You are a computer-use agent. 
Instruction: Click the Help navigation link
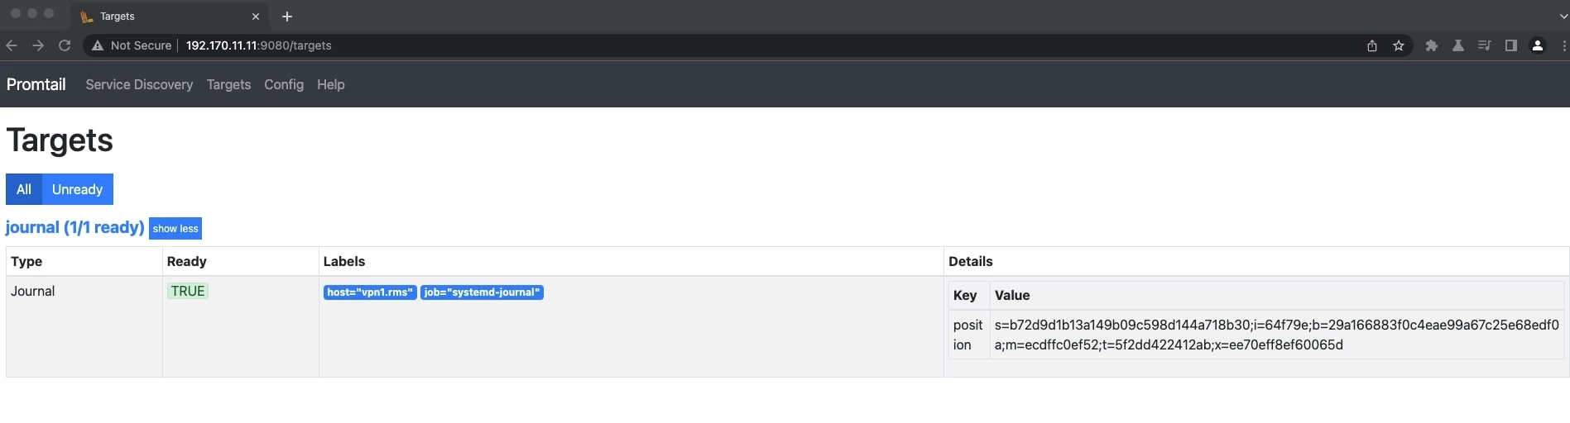click(331, 84)
